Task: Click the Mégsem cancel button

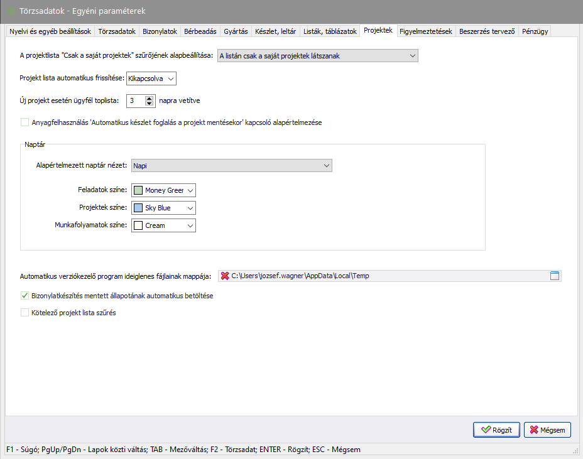Action: click(547, 430)
